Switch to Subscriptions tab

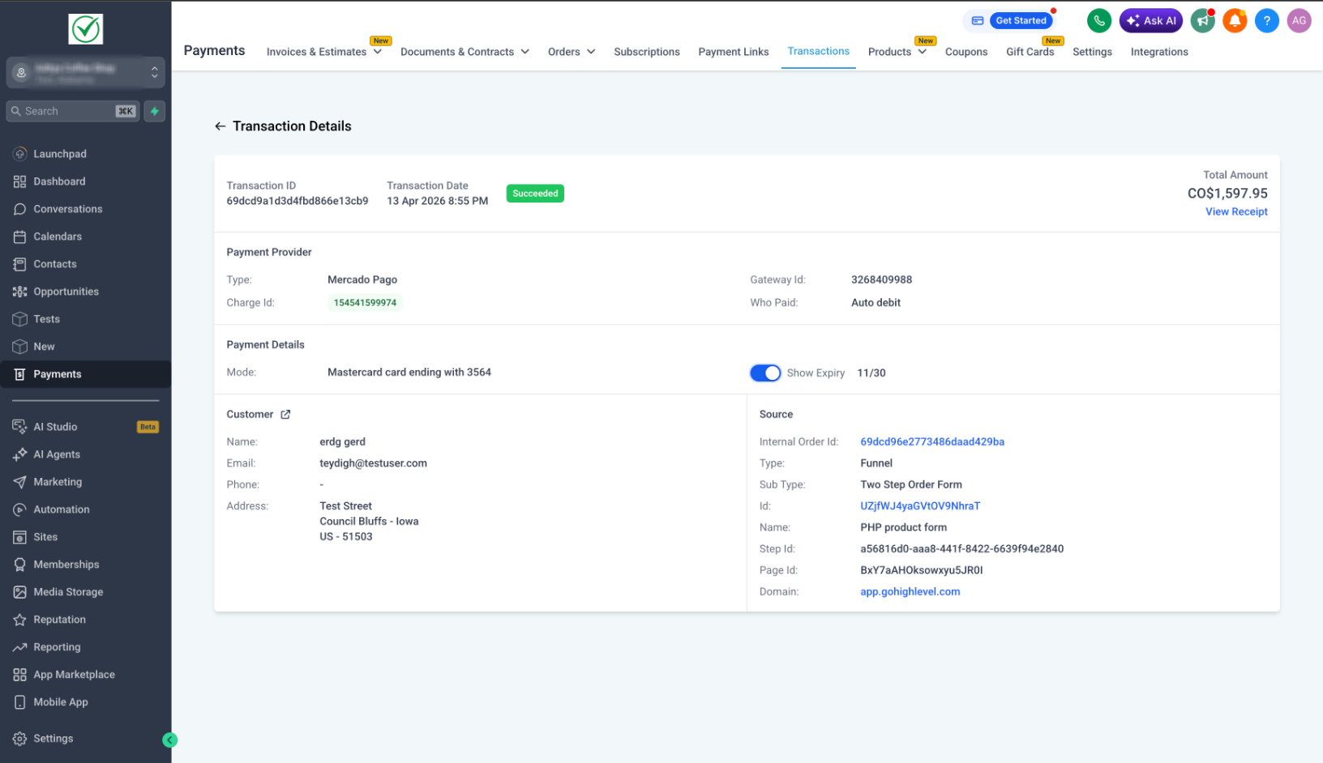(647, 52)
